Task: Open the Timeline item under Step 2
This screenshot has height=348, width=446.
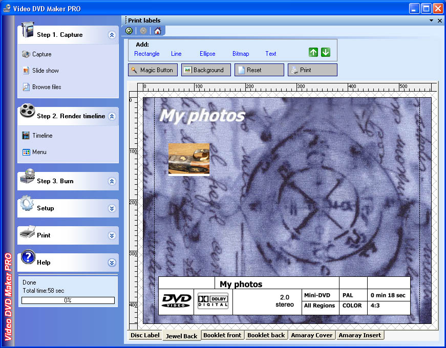Action: click(42, 136)
